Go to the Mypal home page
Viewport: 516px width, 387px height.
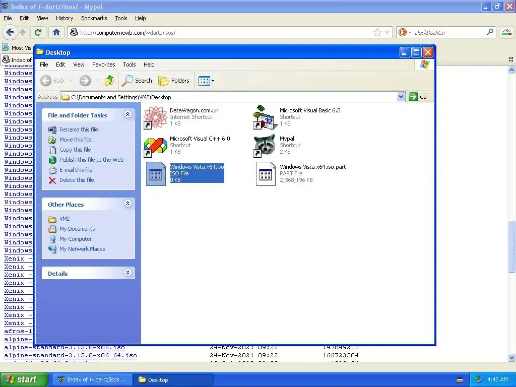[x=56, y=32]
